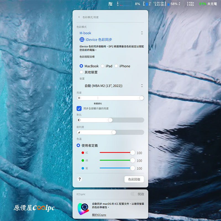Image resolution: width=221 pixels, height=221 pixels.
Task: Select the MacBook radio button
Action: pos(81,66)
